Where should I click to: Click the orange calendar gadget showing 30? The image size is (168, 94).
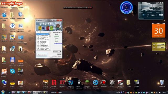(x=159, y=30)
